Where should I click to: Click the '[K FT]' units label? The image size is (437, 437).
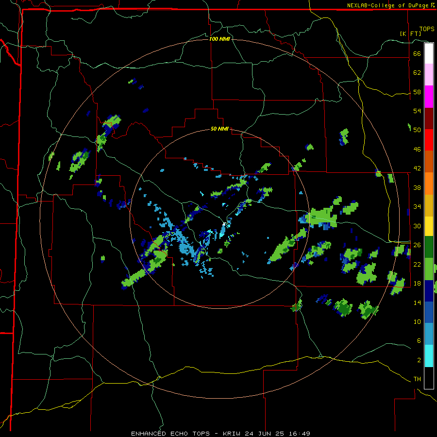[410, 34]
